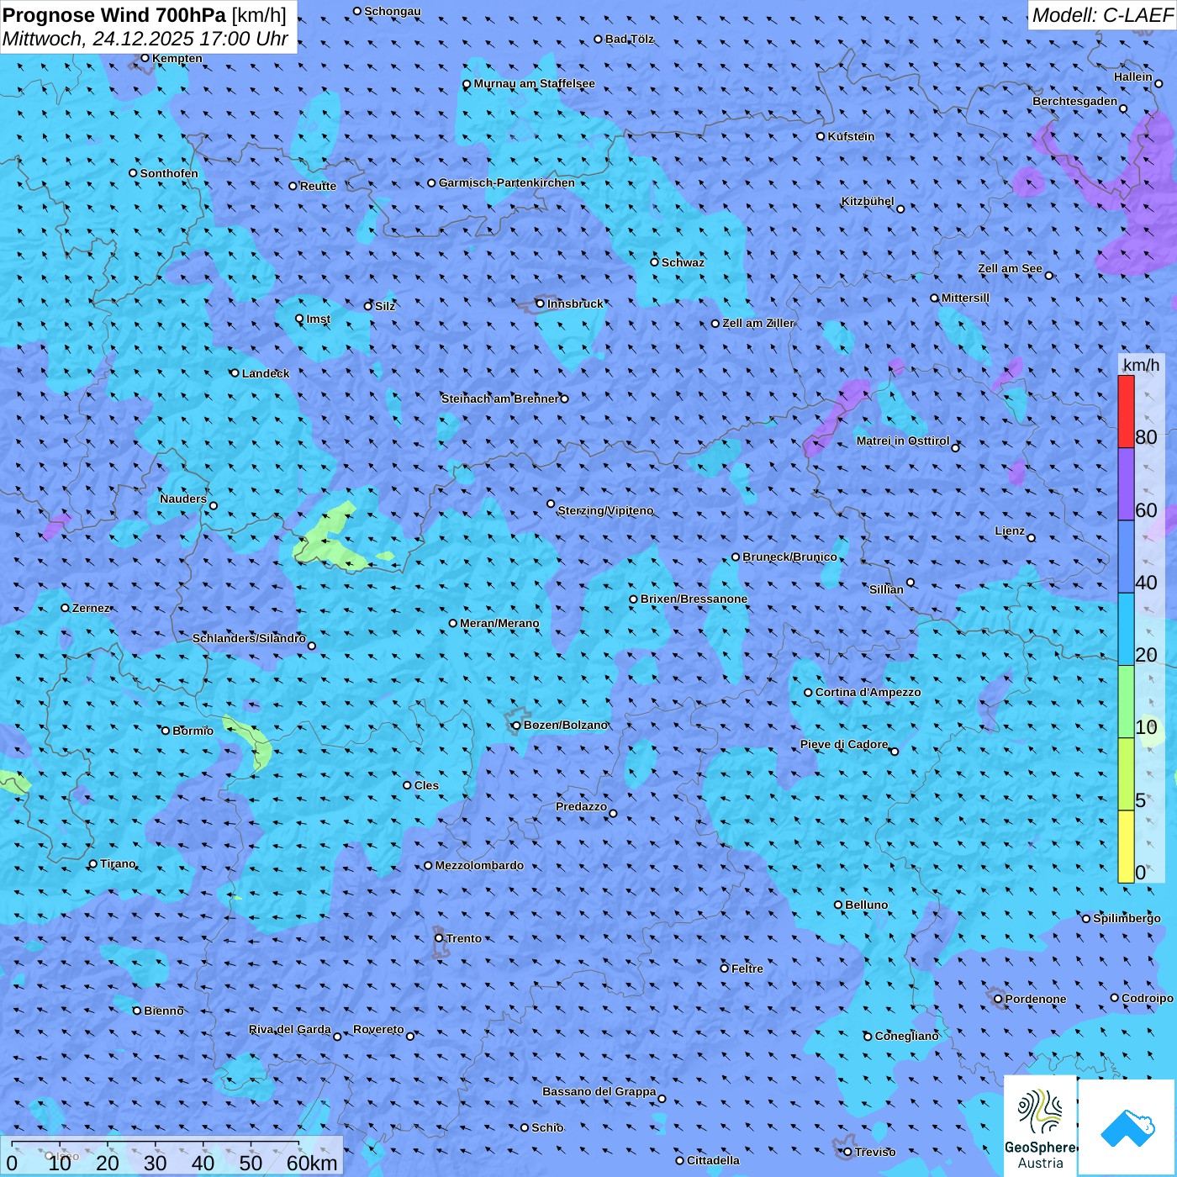Image resolution: width=1177 pixels, height=1177 pixels.
Task: Click the Zell am Ziller label
Action: tap(757, 323)
